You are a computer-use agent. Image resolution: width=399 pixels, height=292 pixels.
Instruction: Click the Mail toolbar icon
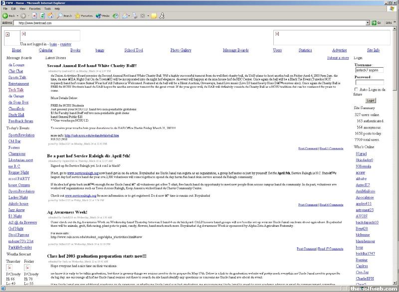click(x=125, y=16)
